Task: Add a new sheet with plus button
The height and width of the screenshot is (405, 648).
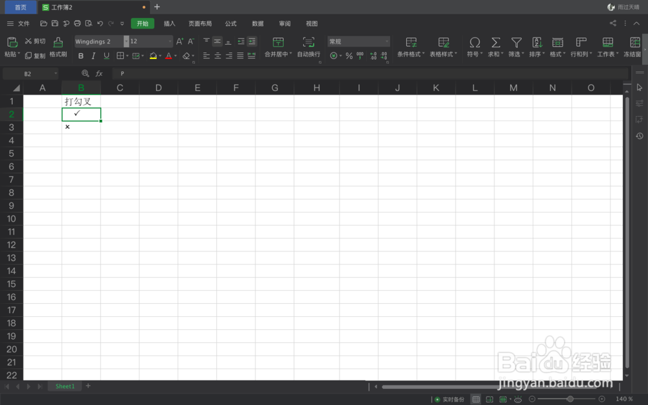Action: click(x=88, y=386)
